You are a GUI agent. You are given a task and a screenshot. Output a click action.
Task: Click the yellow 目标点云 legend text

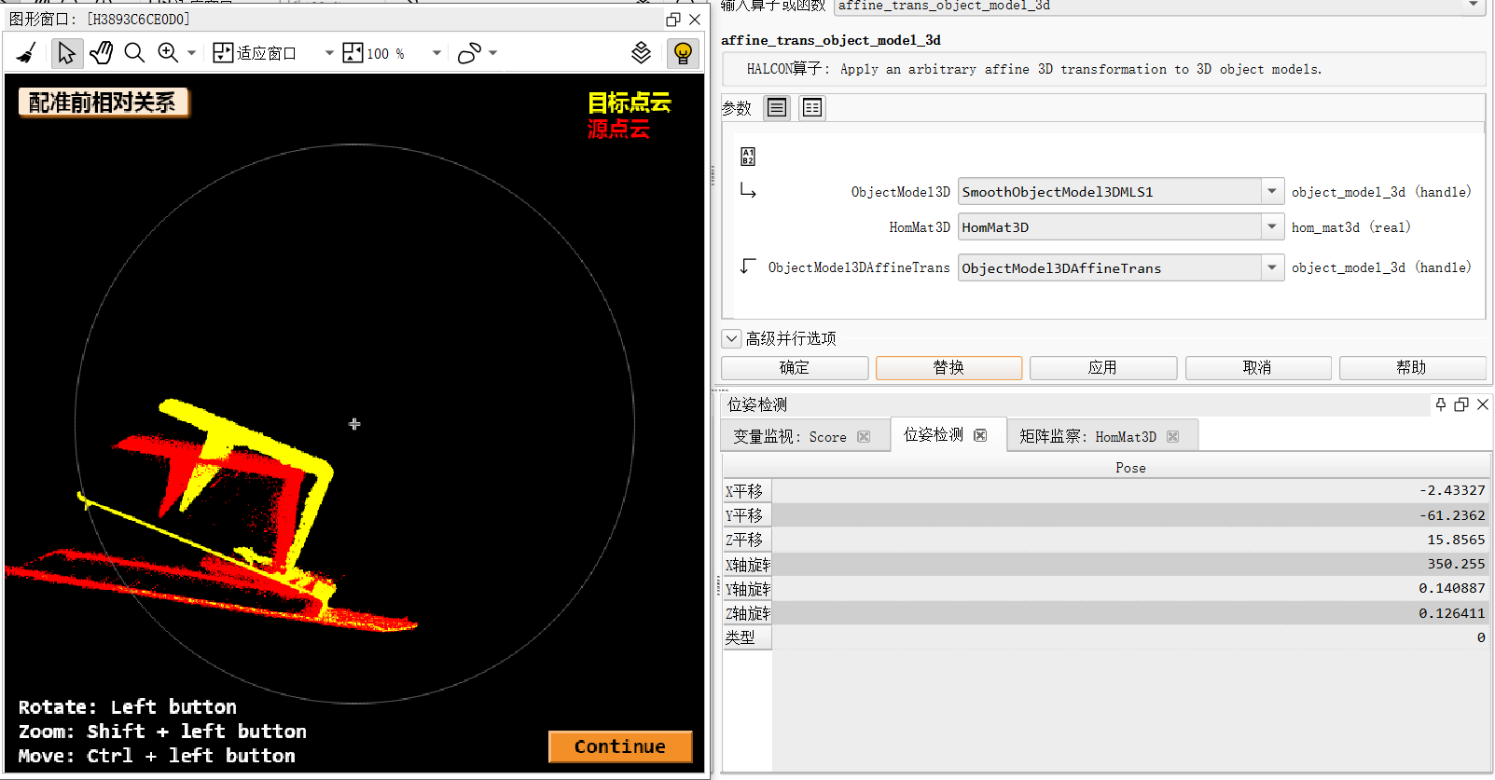(630, 103)
